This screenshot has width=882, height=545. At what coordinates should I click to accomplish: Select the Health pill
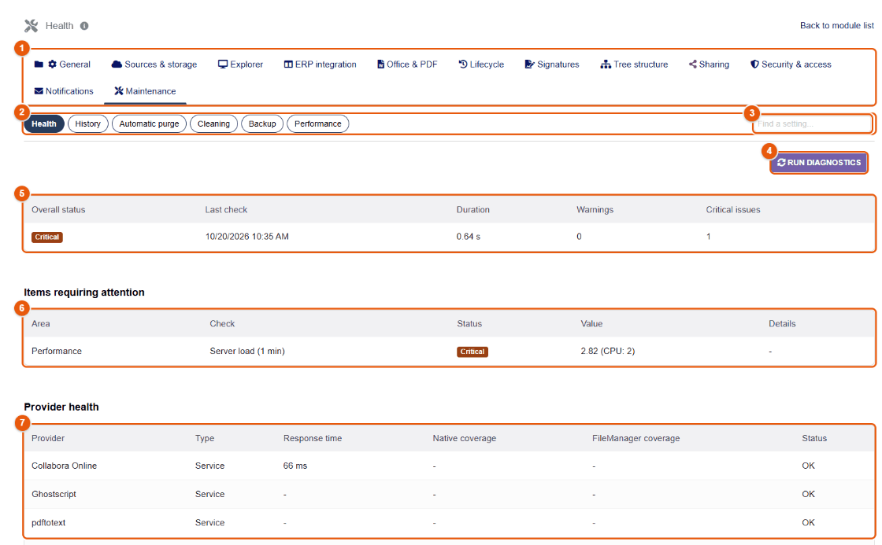pos(44,123)
